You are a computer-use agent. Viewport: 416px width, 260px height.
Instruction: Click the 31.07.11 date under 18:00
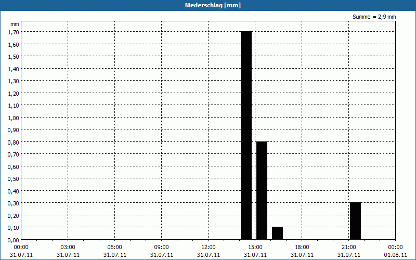[302, 255]
